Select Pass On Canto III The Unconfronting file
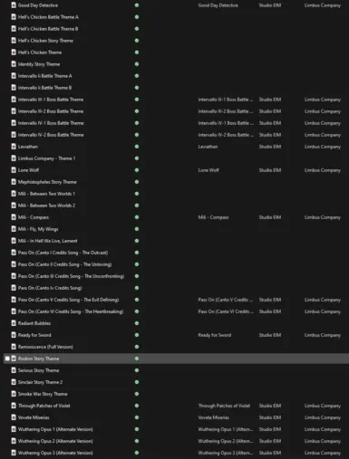Viewport: 349px width, 459px height. [x=71, y=276]
